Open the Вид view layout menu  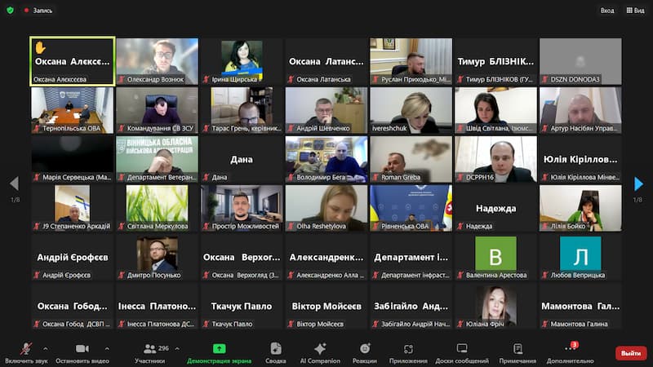pos(634,11)
